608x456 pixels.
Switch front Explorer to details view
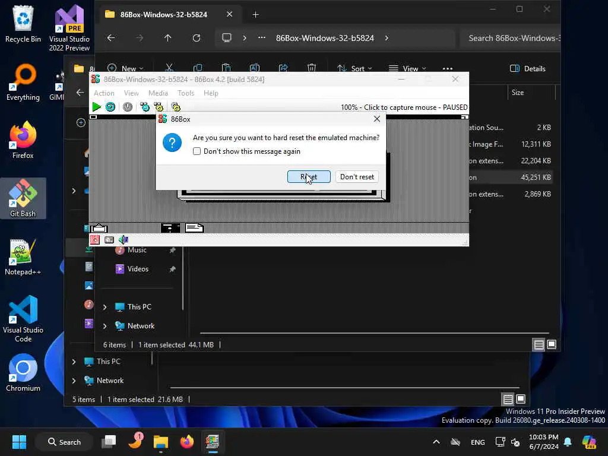pos(539,344)
